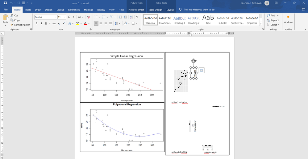Click the Copy button
Viewport: 308px width, 159px height.
15,20
